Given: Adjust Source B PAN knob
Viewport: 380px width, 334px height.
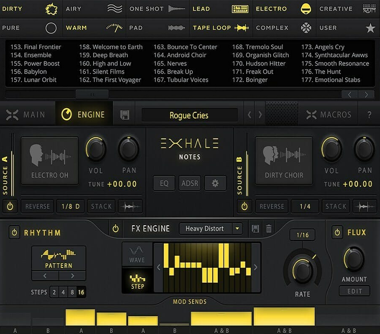Looking at the screenshot, I should point(365,149).
